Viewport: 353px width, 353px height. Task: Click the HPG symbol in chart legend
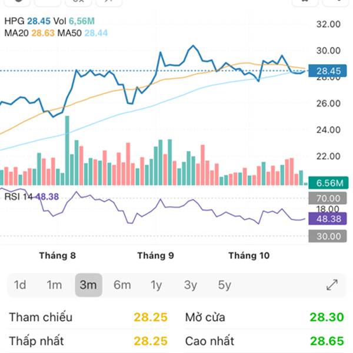(x=14, y=21)
